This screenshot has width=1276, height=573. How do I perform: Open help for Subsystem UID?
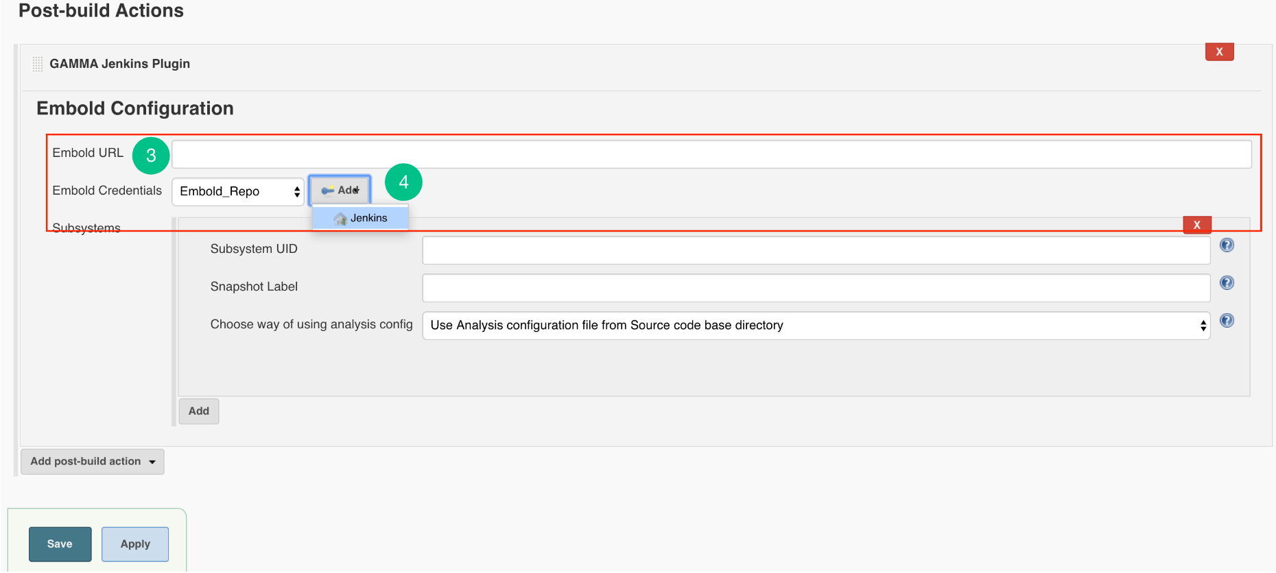pyautogui.click(x=1227, y=245)
